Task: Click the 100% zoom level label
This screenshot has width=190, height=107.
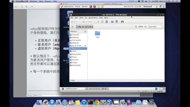Action: click(140, 26)
